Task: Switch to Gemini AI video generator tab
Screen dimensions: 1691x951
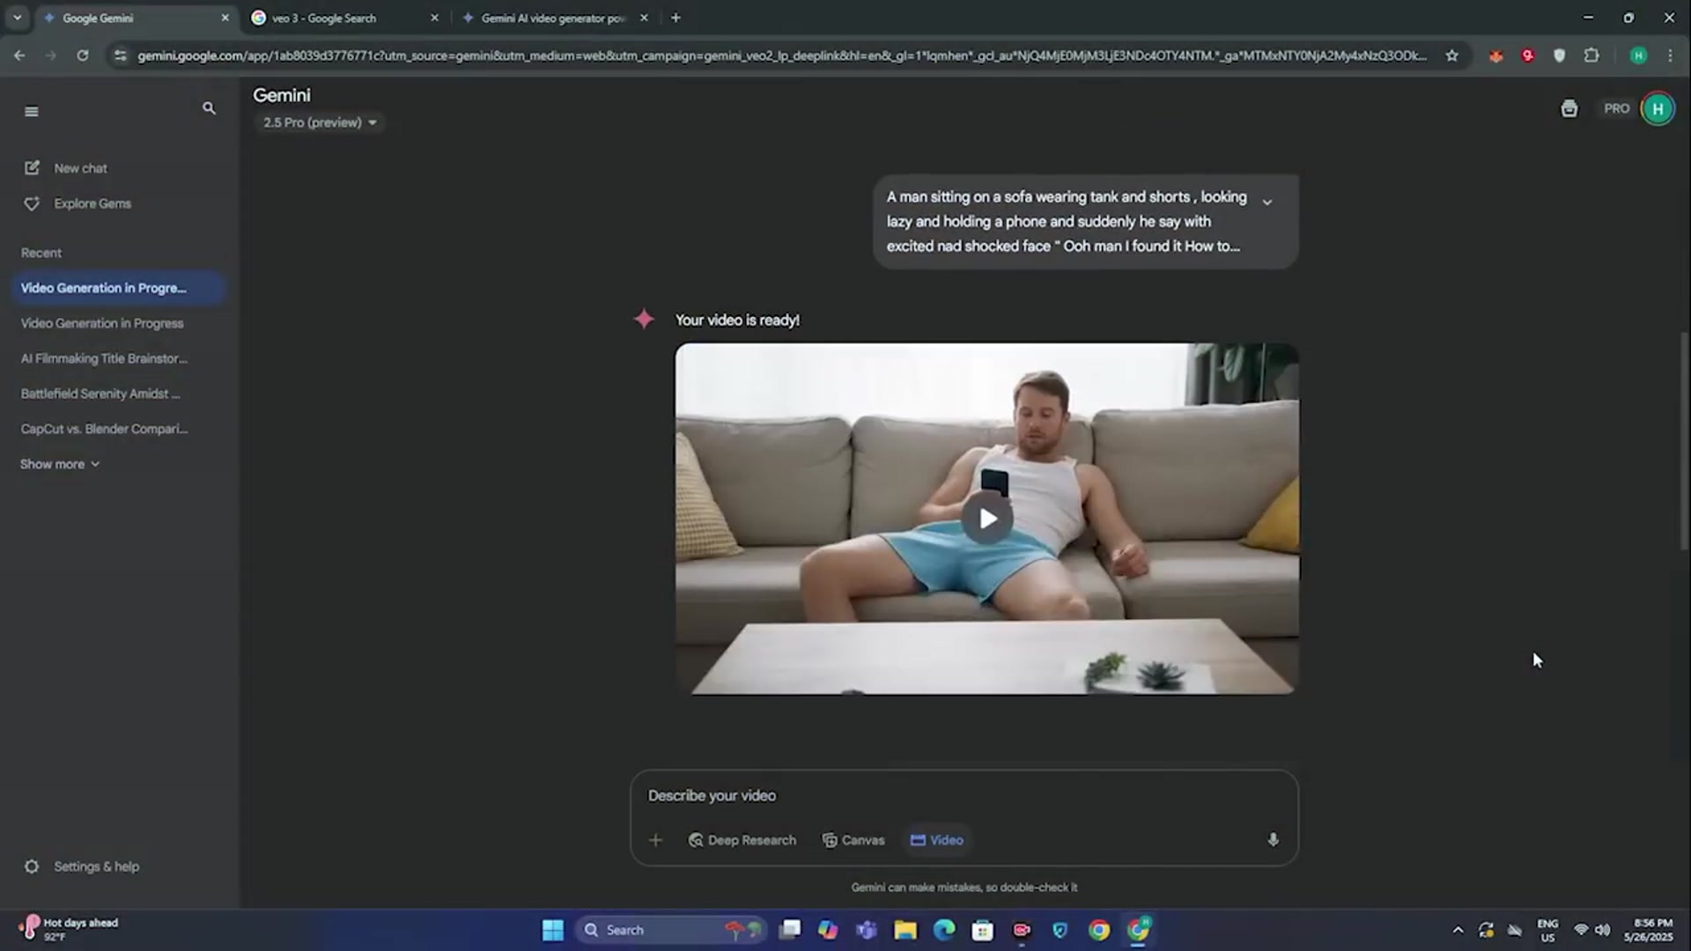Action: 555,18
